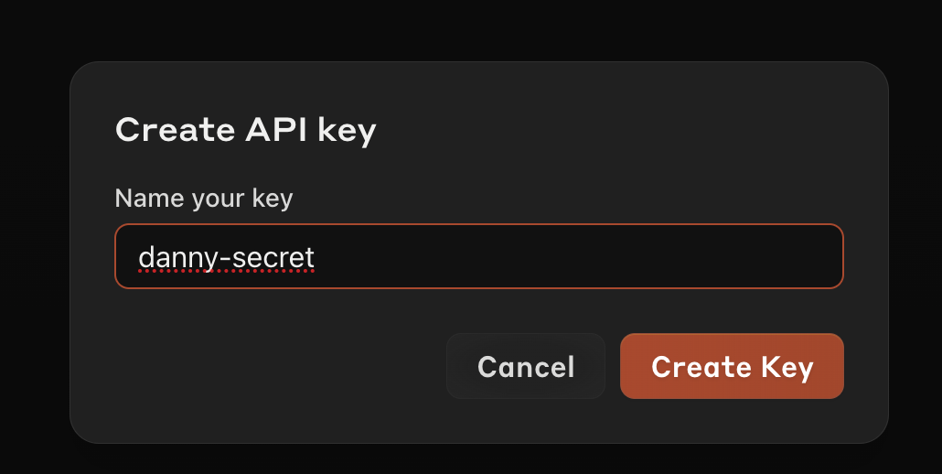Click the 'Name your key' label
The image size is (942, 474).
(x=204, y=199)
